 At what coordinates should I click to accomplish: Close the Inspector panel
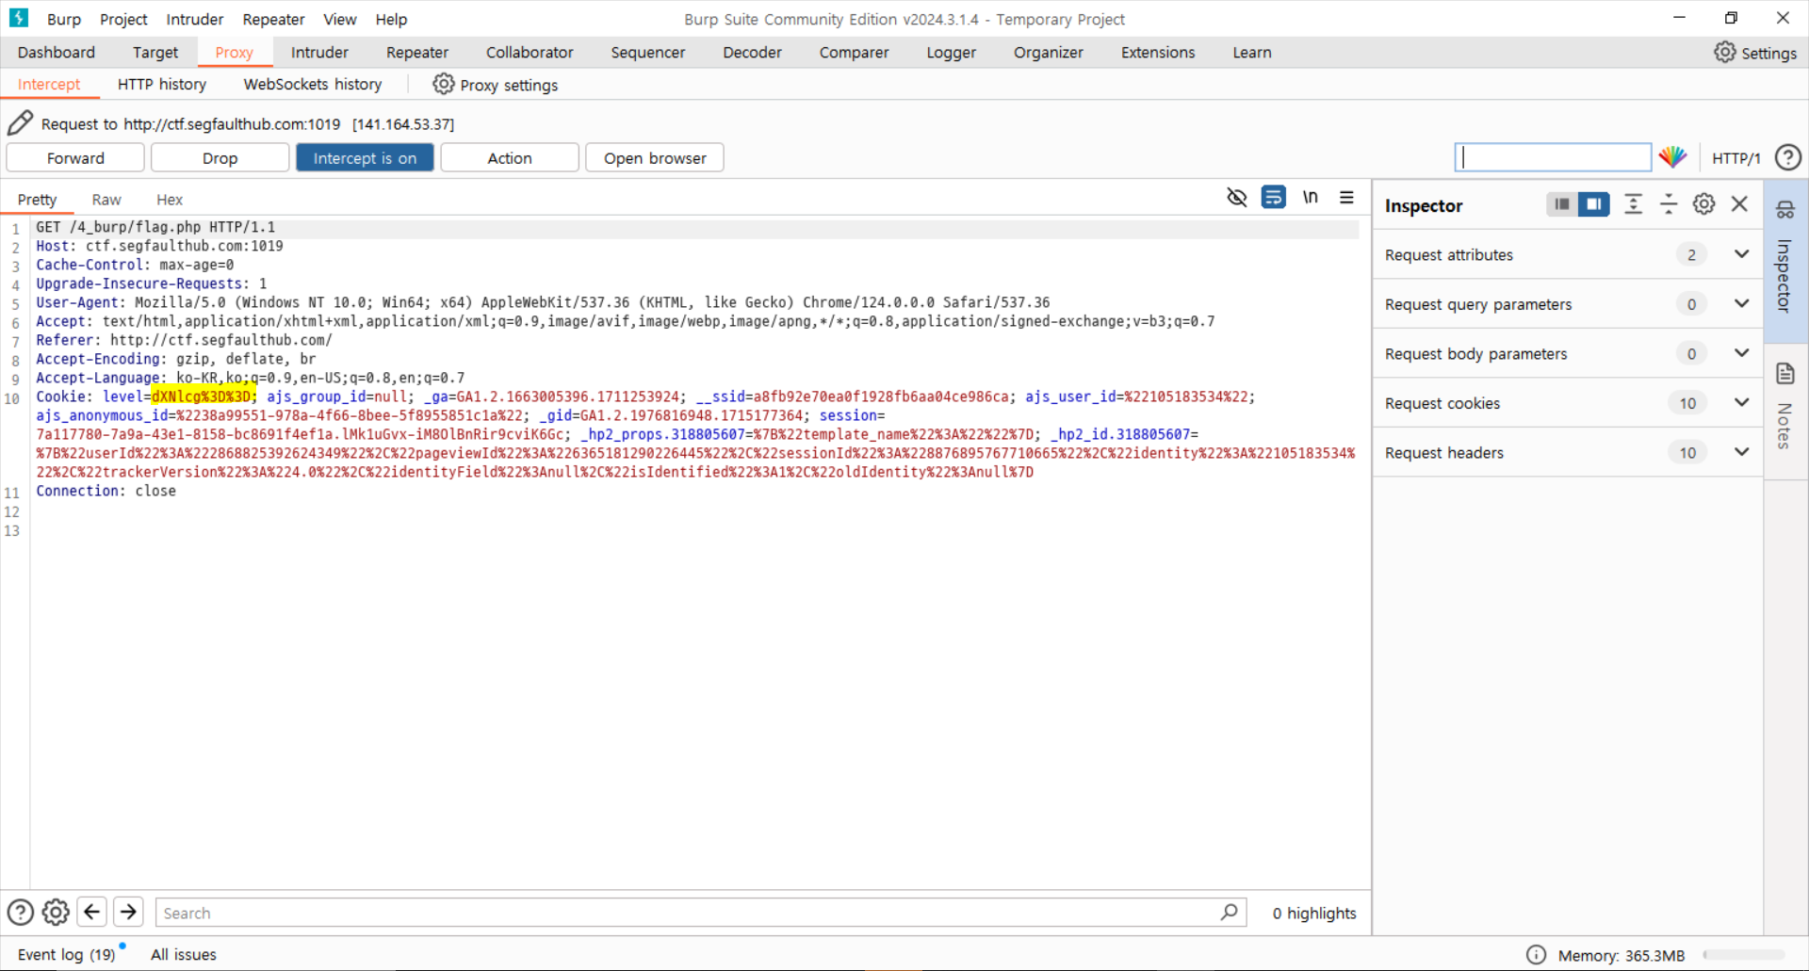(1739, 204)
